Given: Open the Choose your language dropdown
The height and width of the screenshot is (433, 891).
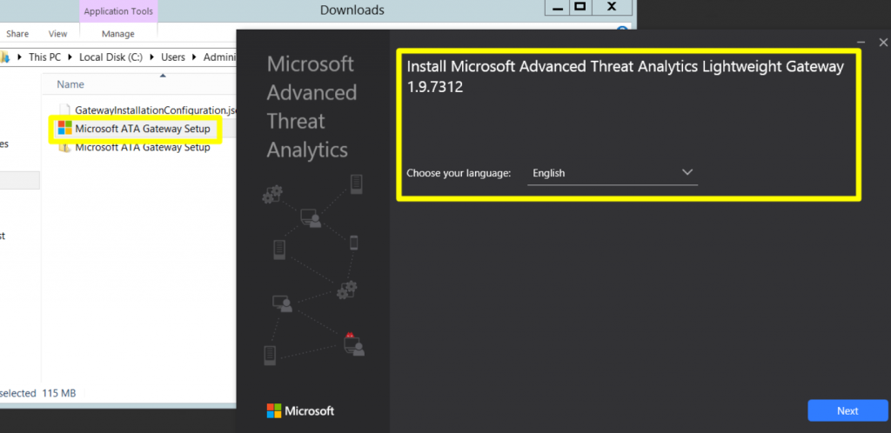Looking at the screenshot, I should pyautogui.click(x=612, y=173).
